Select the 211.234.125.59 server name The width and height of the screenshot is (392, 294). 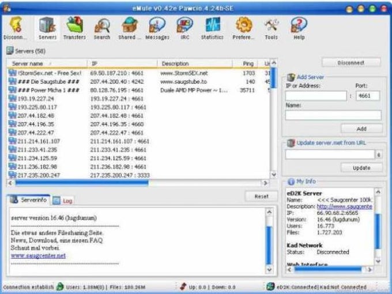click(x=37, y=158)
